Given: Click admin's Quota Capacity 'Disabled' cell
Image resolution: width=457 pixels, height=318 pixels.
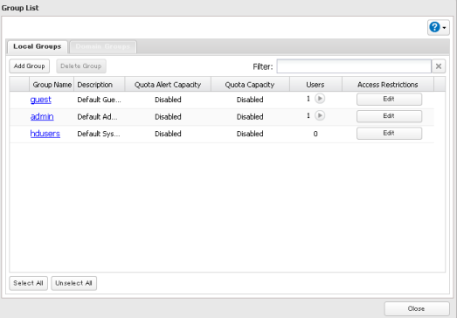Looking at the screenshot, I should (x=250, y=116).
